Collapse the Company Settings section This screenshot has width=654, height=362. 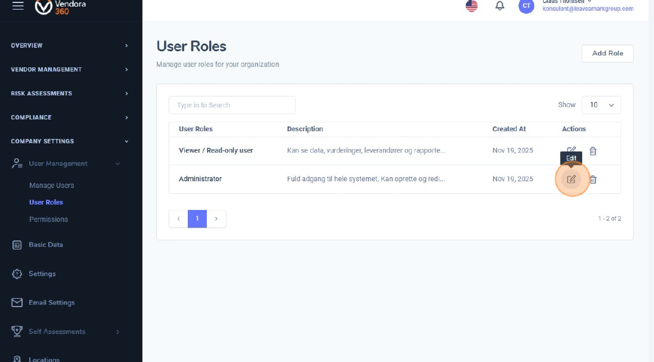tap(70, 141)
